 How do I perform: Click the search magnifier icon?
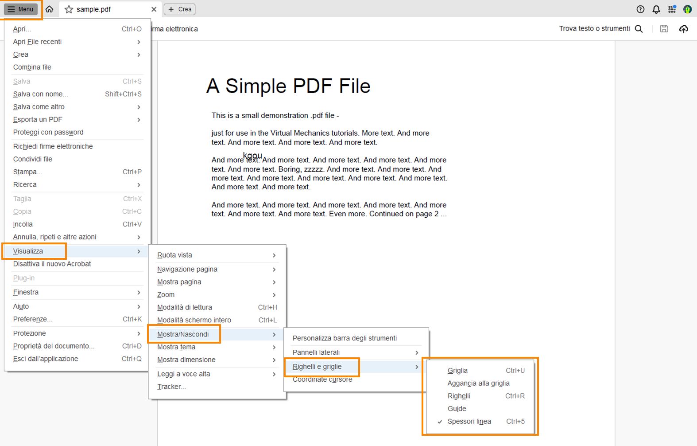tap(639, 29)
